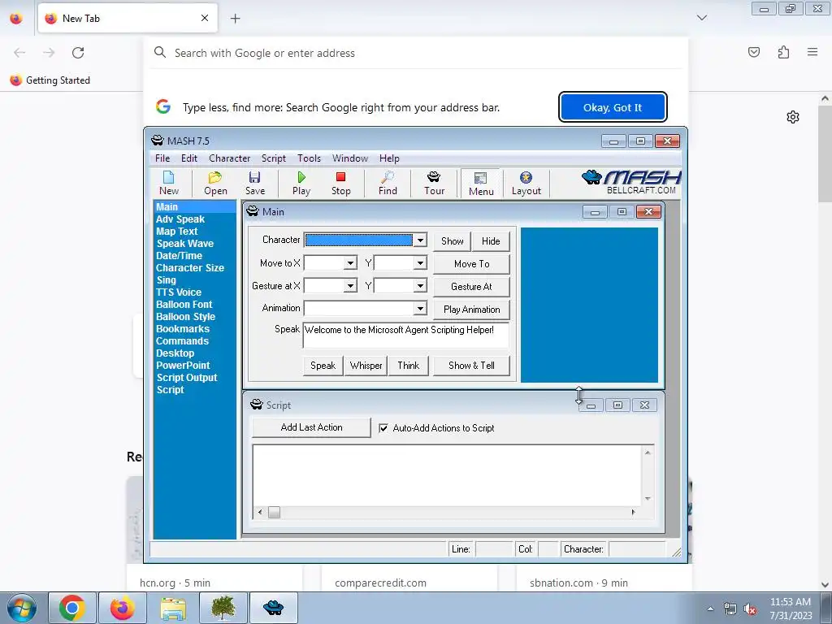
Task: Expand the Move to X dropdown
Action: pyautogui.click(x=350, y=263)
